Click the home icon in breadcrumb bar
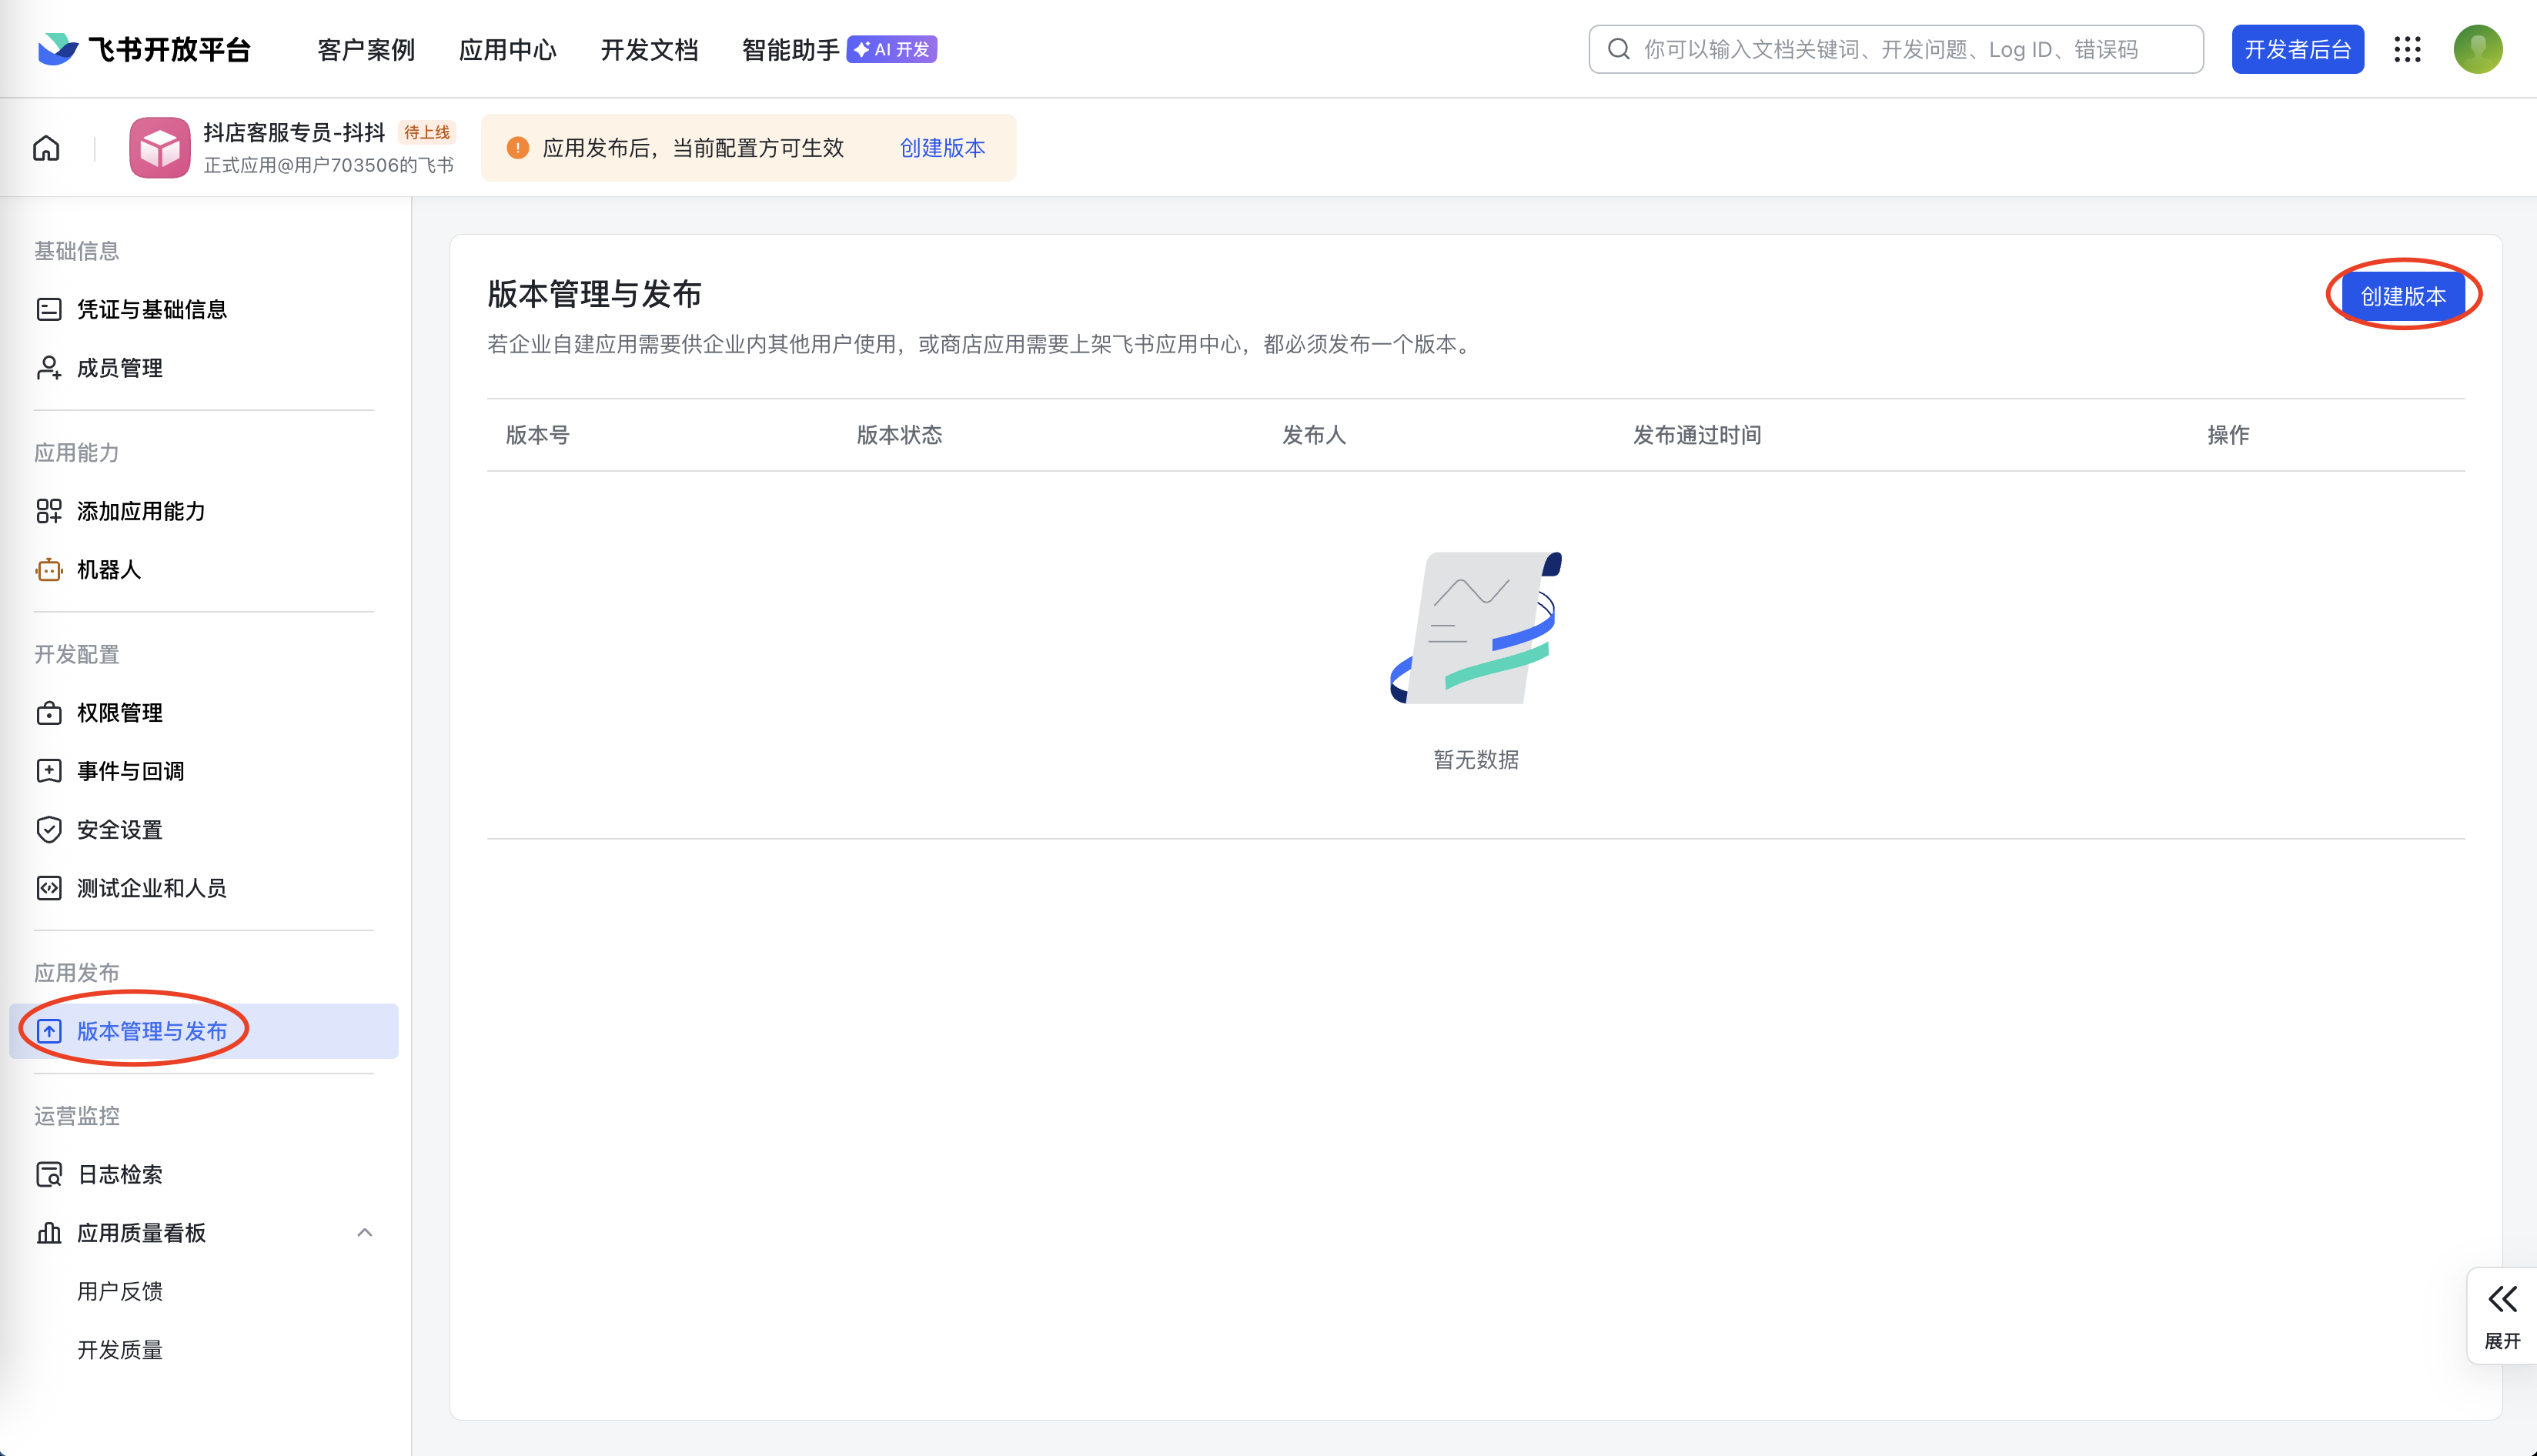Image resolution: width=2537 pixels, height=1456 pixels. (46, 148)
